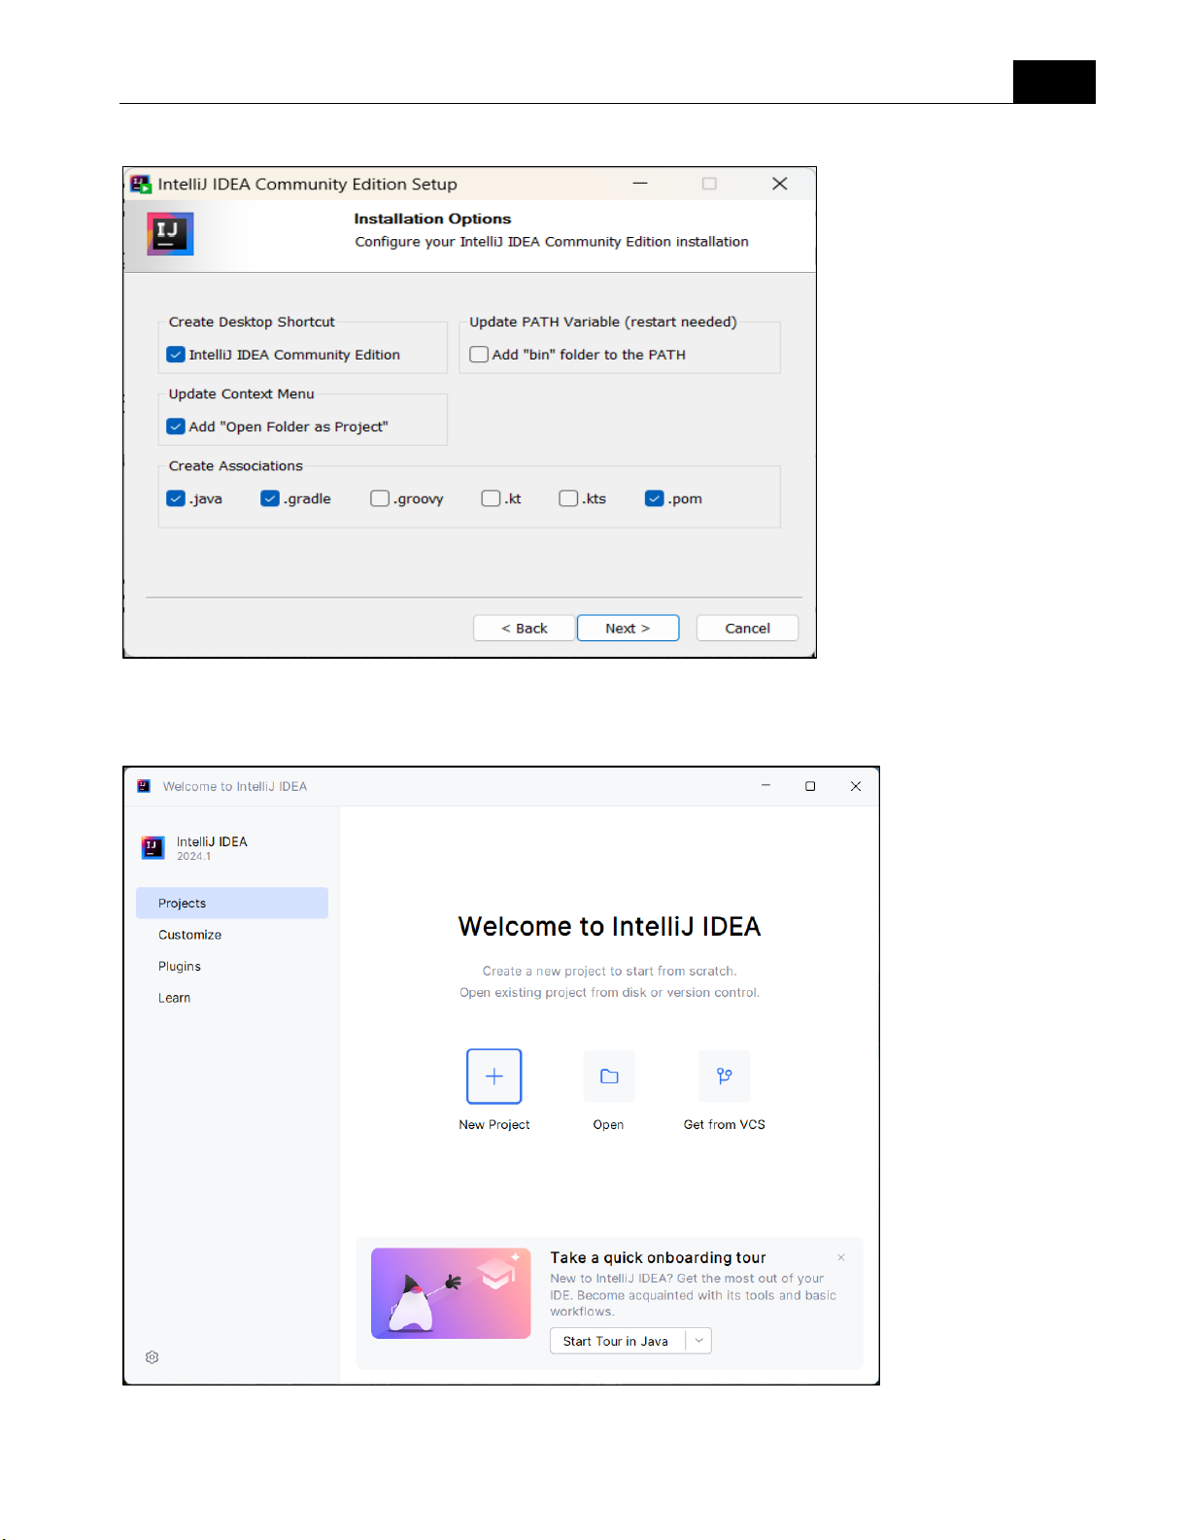Switch to the Plugins tab

tap(180, 967)
